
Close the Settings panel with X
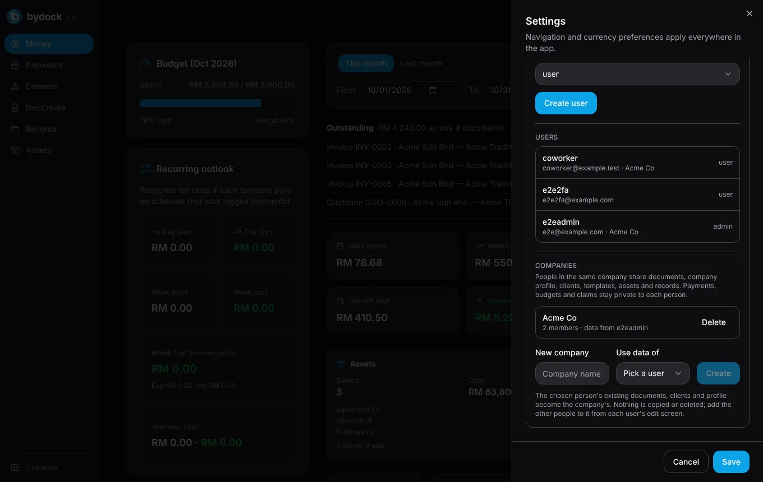750,13
